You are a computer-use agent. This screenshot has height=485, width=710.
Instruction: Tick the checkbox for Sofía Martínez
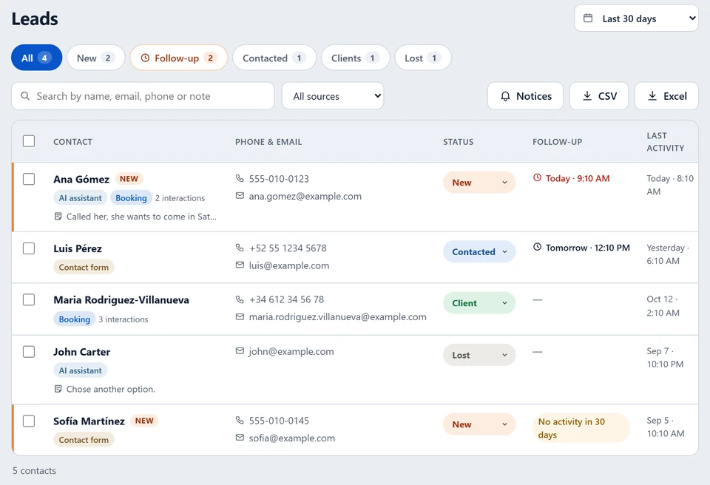click(29, 421)
